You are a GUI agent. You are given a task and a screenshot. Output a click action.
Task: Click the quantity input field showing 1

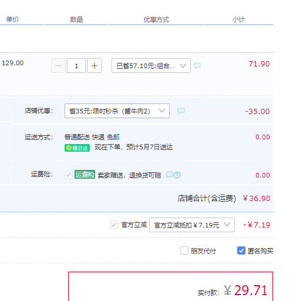[76, 66]
